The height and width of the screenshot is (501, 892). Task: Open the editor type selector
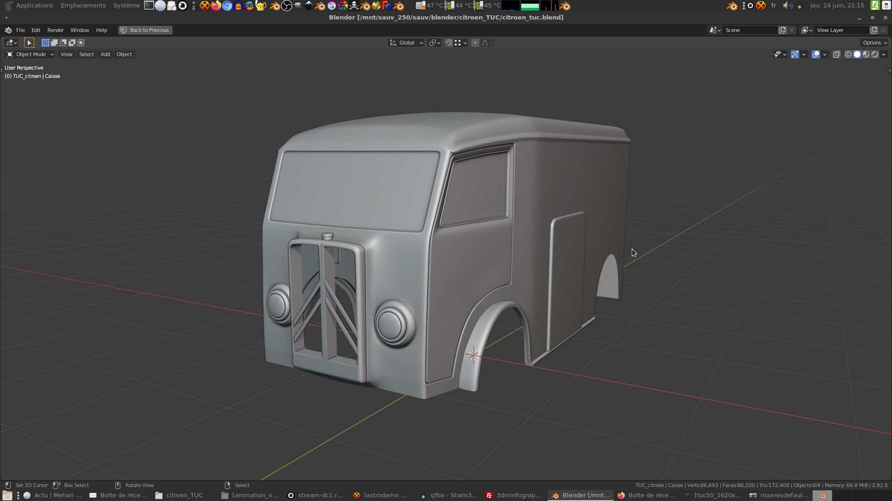pos(11,43)
